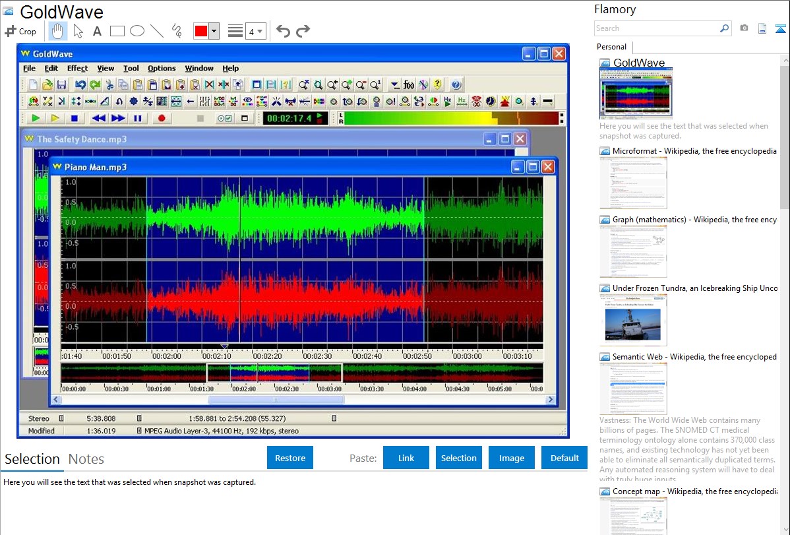The height and width of the screenshot is (535, 790).
Task: Click the Copy icon in GoldWave toolbar
Action: tap(123, 84)
